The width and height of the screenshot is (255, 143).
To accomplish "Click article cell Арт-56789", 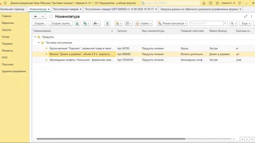I will click(123, 48).
